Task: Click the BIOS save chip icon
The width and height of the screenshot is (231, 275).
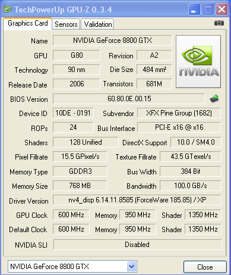Action: click(214, 98)
